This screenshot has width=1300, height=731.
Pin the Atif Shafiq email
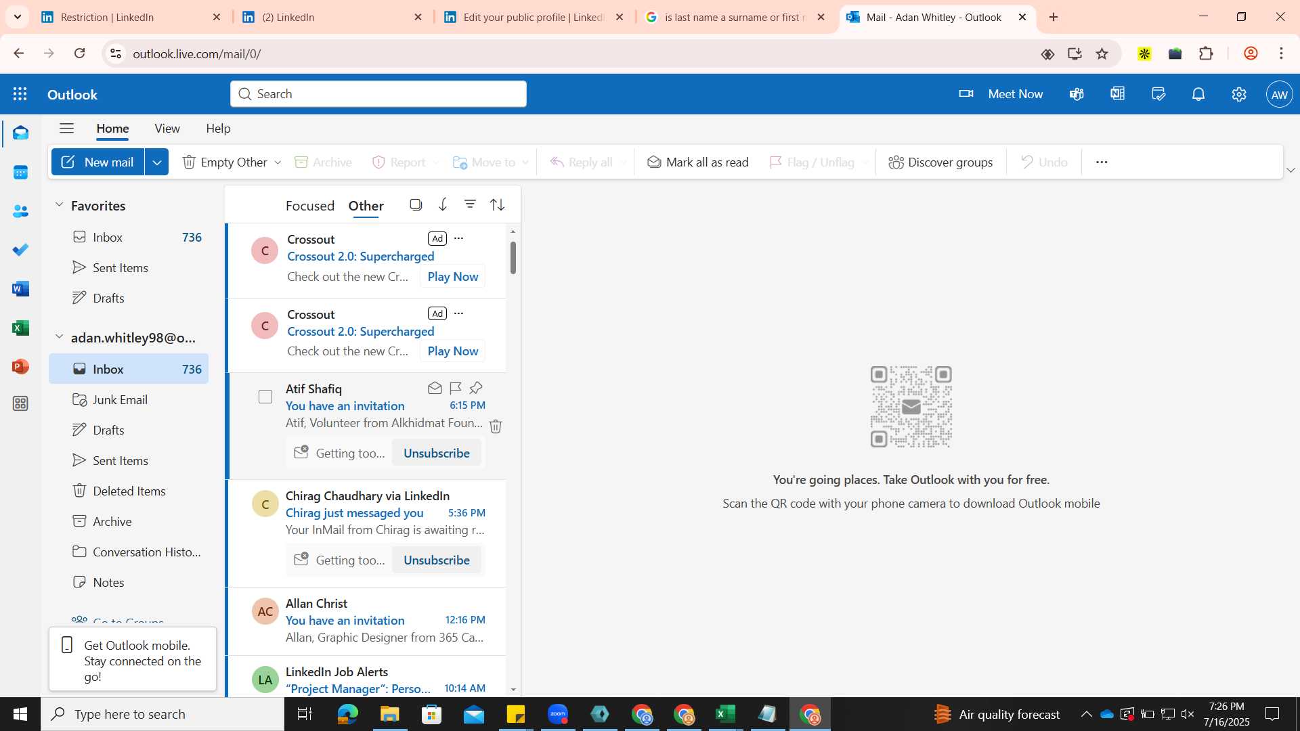476,388
